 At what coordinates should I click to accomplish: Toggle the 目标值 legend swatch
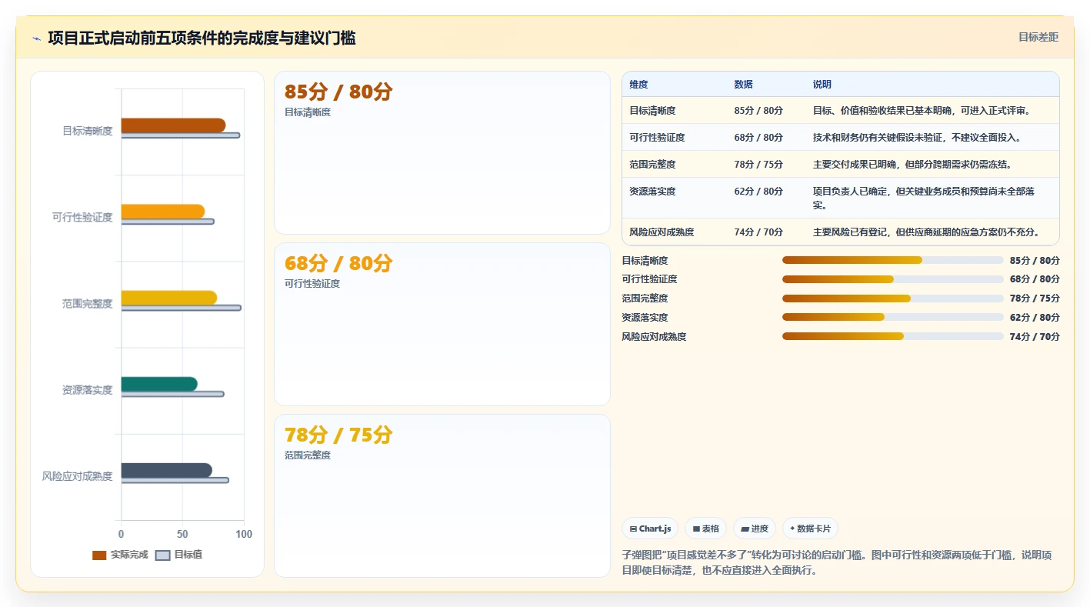click(x=162, y=555)
